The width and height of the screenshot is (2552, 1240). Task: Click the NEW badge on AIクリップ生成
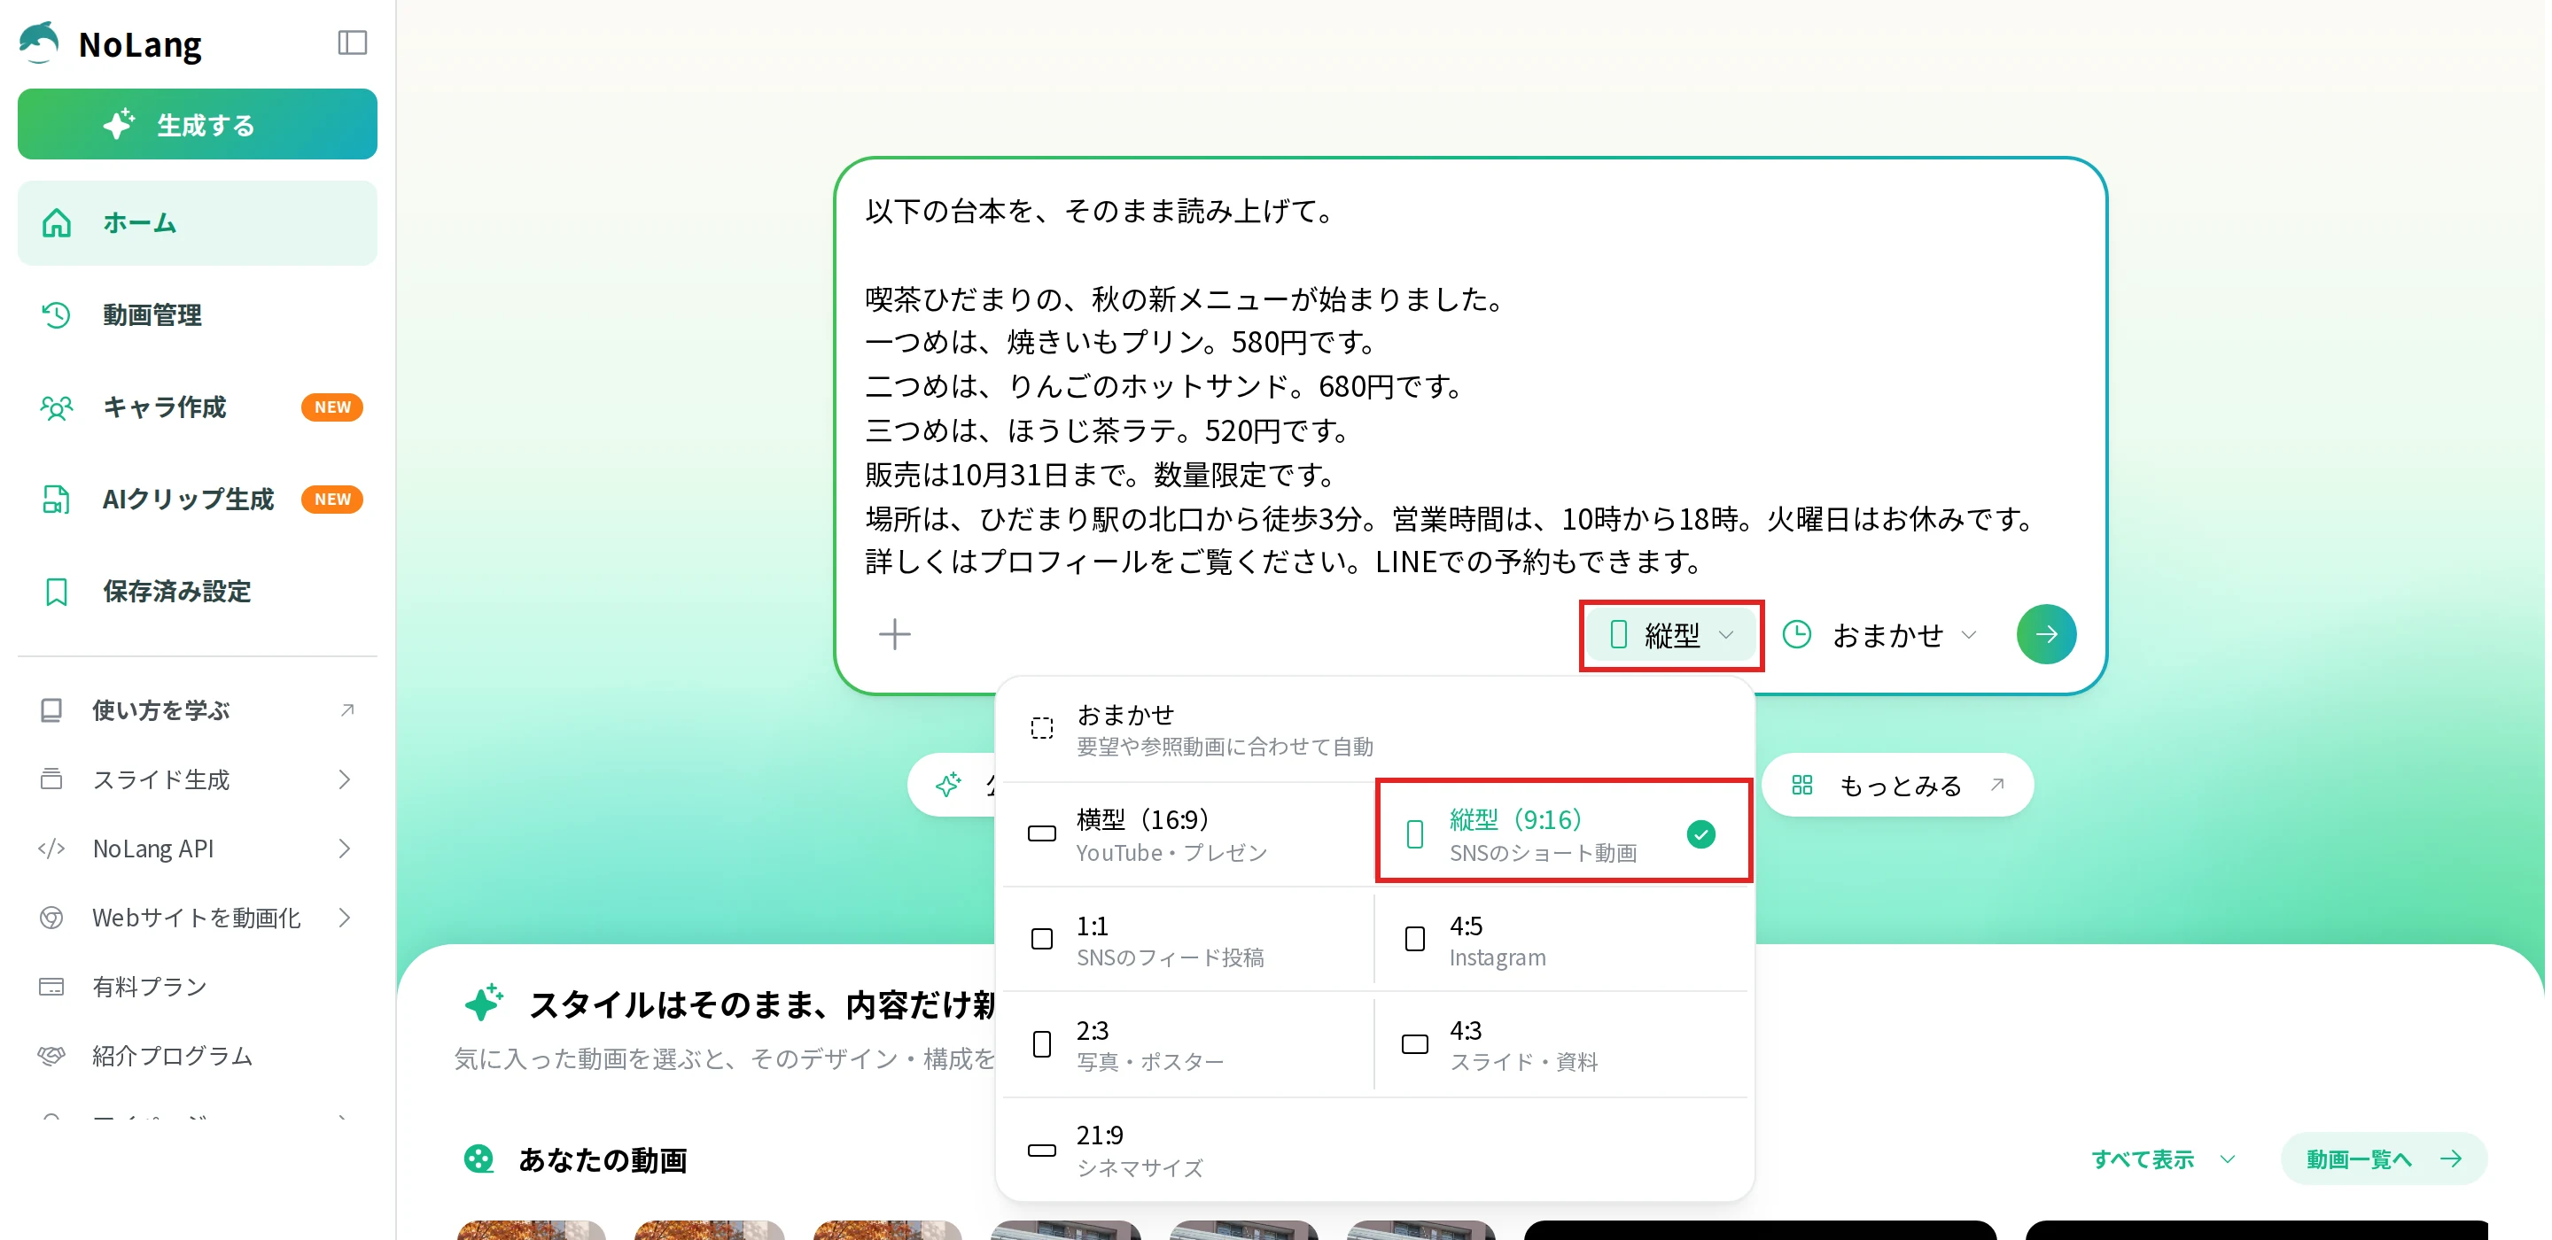click(332, 500)
